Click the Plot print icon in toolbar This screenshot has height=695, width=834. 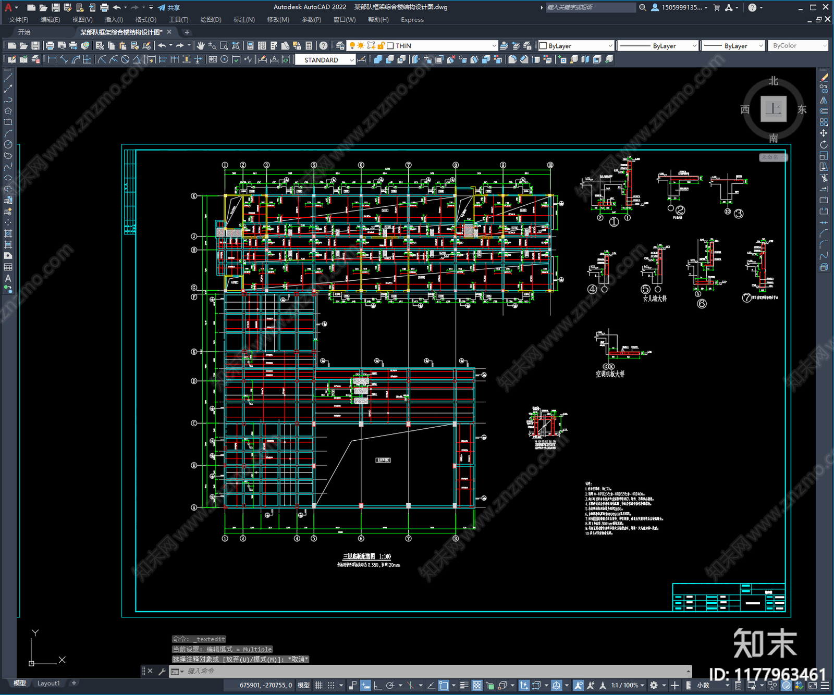point(50,46)
